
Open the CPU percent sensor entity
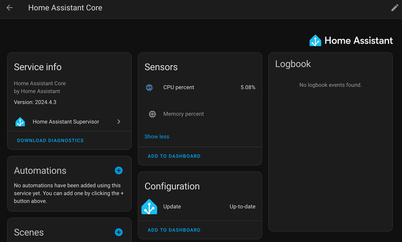pyautogui.click(x=179, y=88)
